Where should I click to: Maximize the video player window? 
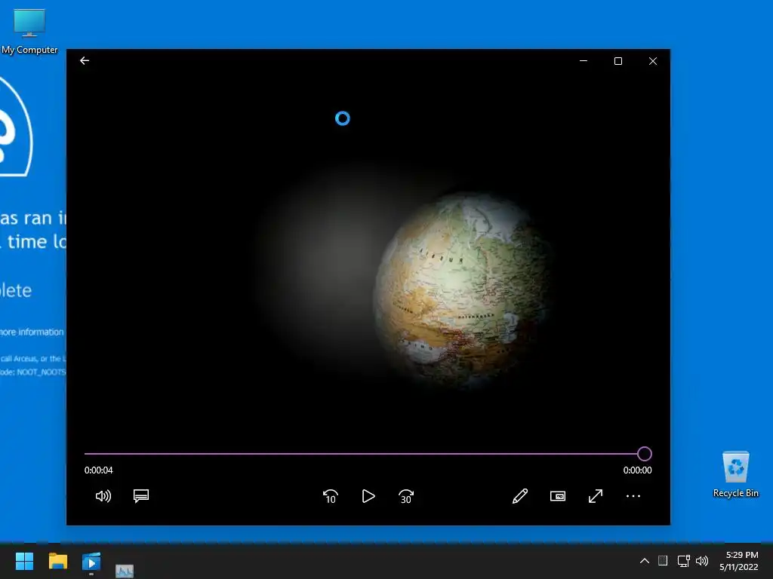pyautogui.click(x=617, y=61)
